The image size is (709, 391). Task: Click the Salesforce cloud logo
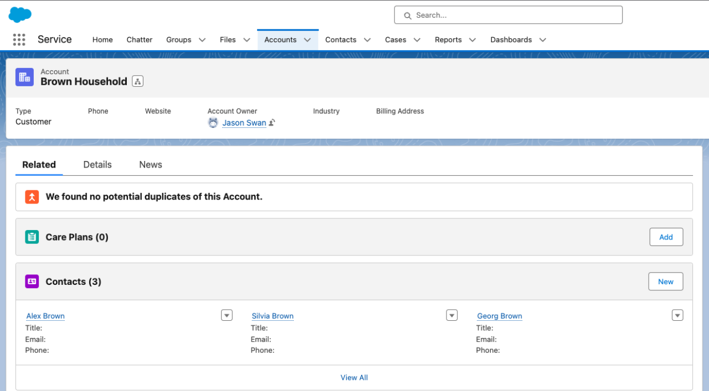click(20, 15)
